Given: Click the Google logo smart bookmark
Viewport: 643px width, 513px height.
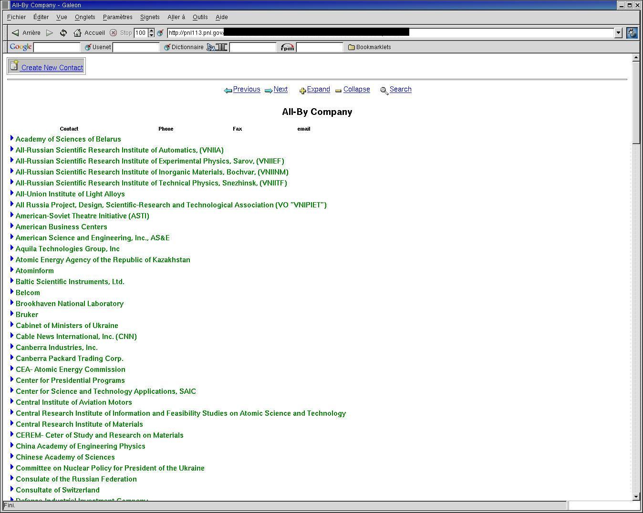Looking at the screenshot, I should (21, 47).
